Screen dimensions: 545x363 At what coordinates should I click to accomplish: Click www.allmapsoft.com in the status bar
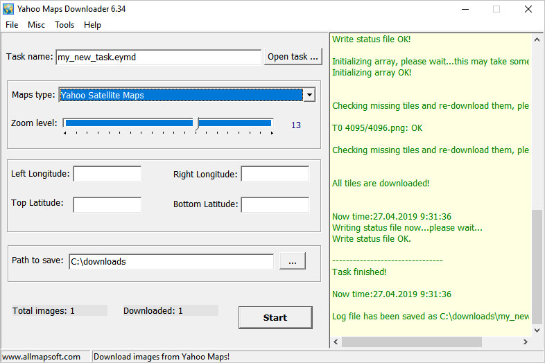41,357
